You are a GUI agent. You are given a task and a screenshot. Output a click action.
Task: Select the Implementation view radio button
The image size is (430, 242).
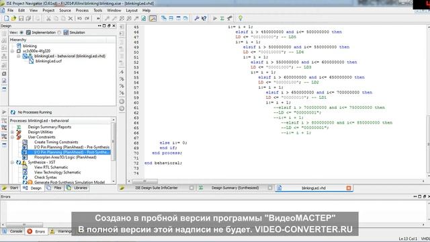[21, 32]
